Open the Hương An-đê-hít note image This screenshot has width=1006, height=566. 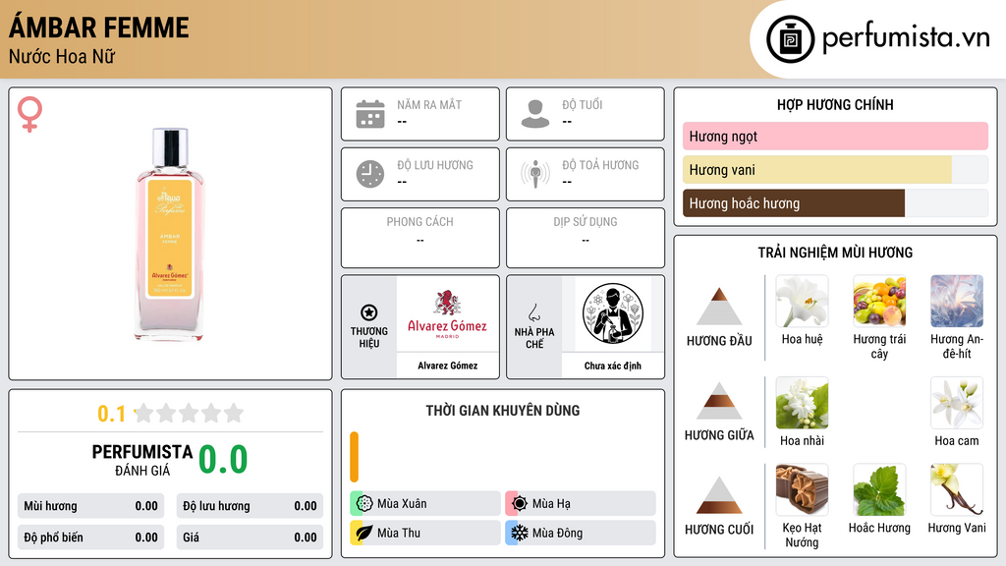(x=957, y=301)
